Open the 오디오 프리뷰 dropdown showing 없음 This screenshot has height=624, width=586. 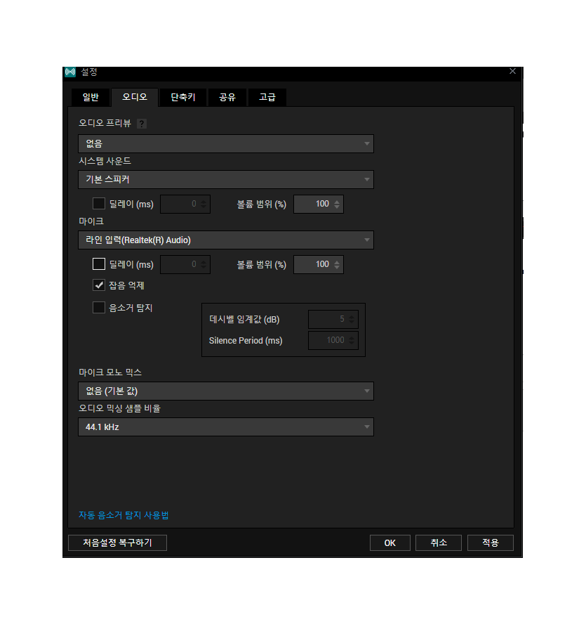click(226, 143)
